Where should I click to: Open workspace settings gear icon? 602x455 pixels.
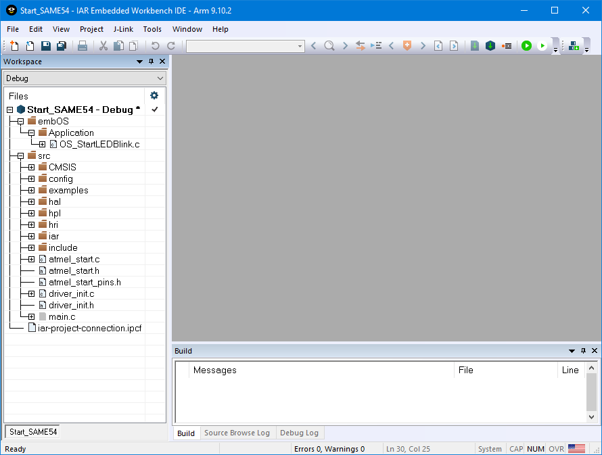pos(154,95)
